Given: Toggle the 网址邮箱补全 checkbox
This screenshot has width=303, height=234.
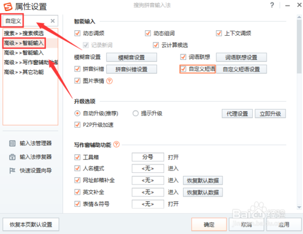Looking at the screenshot, I should 78,180.
